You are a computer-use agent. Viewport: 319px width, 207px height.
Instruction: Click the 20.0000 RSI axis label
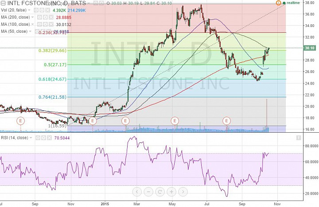pyautogui.click(x=311, y=193)
